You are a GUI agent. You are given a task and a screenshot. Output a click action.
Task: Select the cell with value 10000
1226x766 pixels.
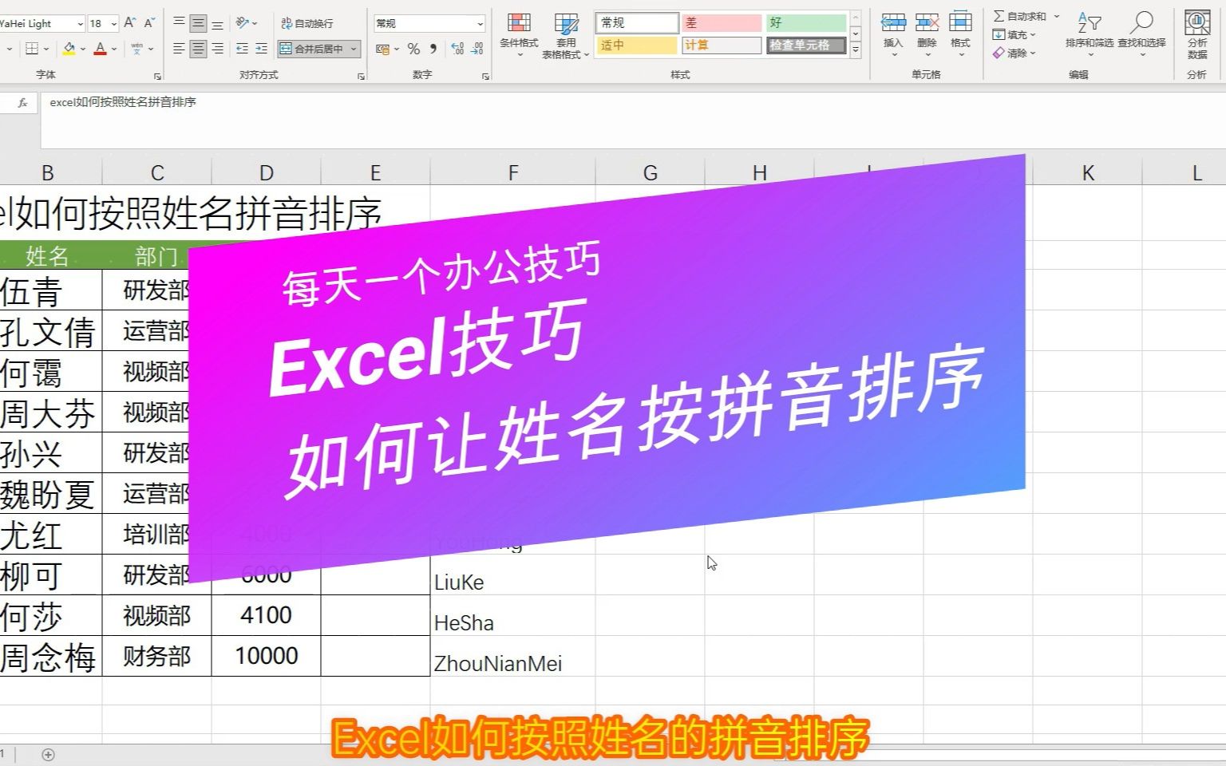(x=266, y=656)
